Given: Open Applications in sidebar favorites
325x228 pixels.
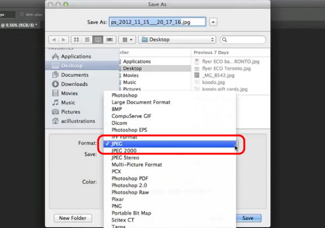Looking at the screenshot, I should tap(82, 56).
